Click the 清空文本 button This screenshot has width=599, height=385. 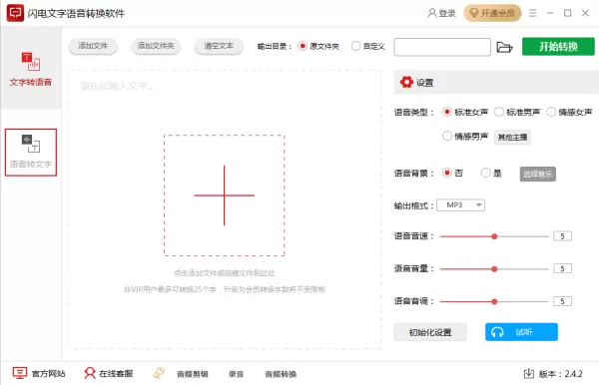pos(219,47)
